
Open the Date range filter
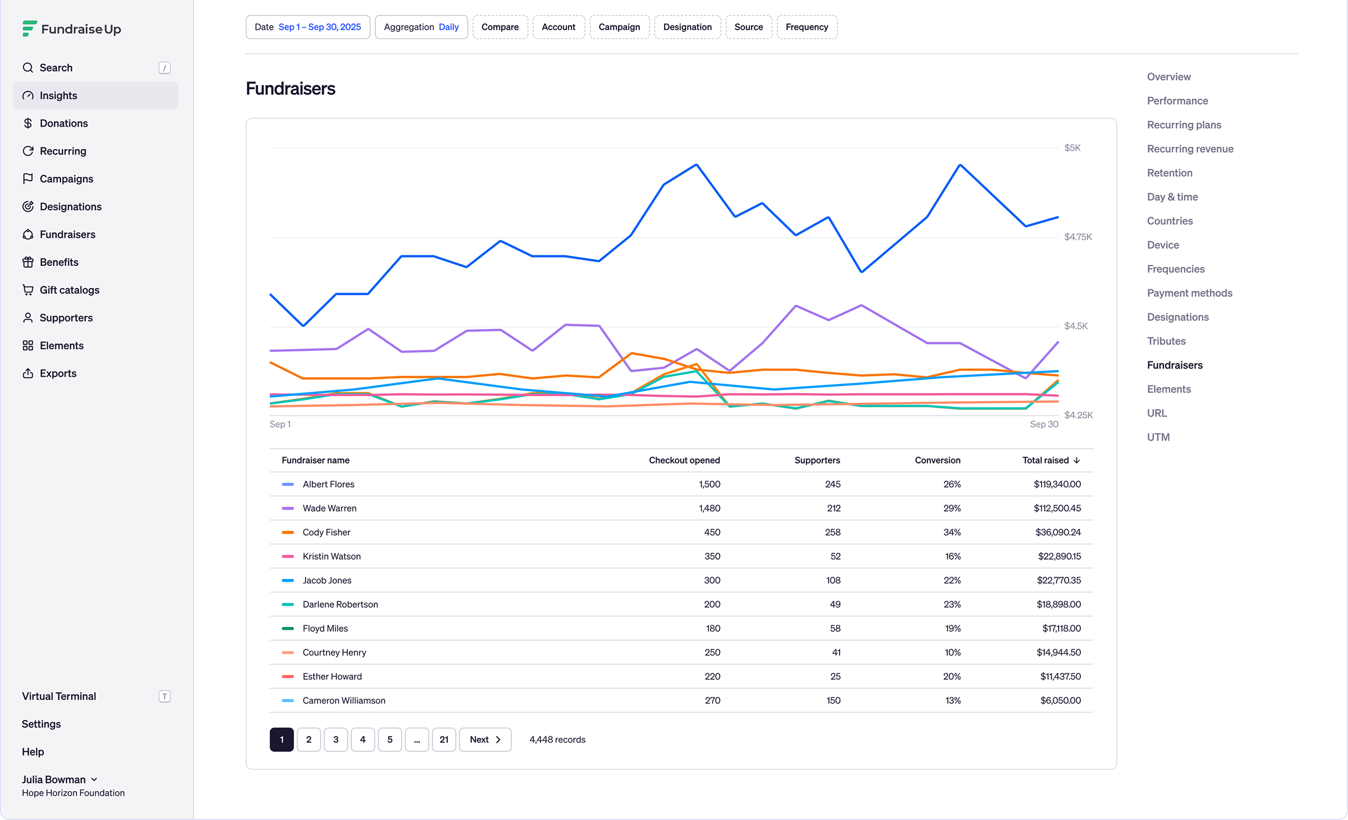click(308, 27)
